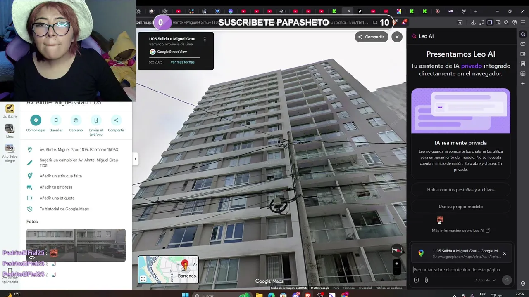Open Ver más fechas link
Screen dimensions: 529x297
tap(182, 62)
